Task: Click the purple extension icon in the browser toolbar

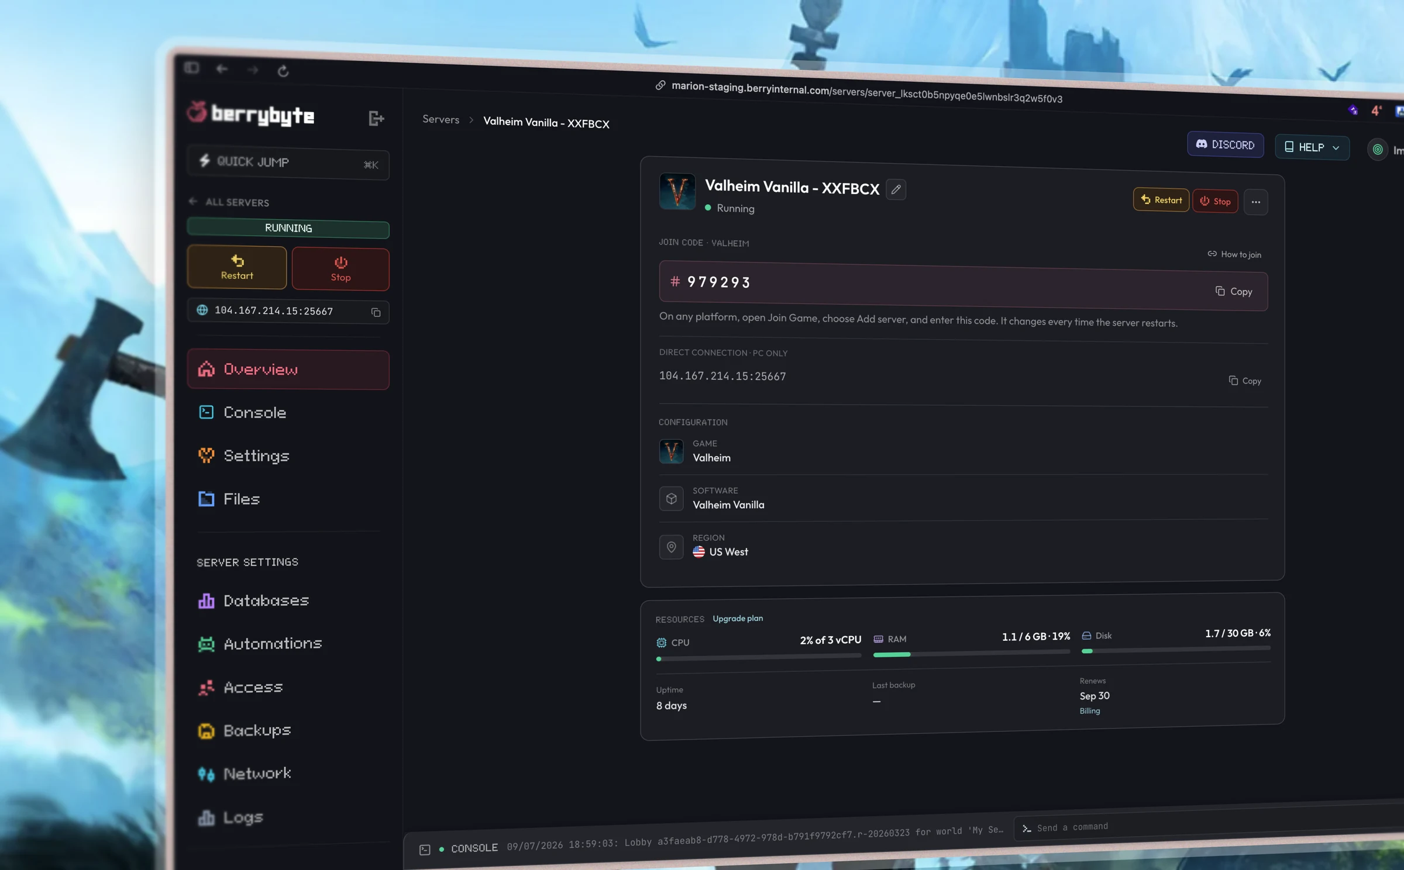Action: pos(1353,110)
